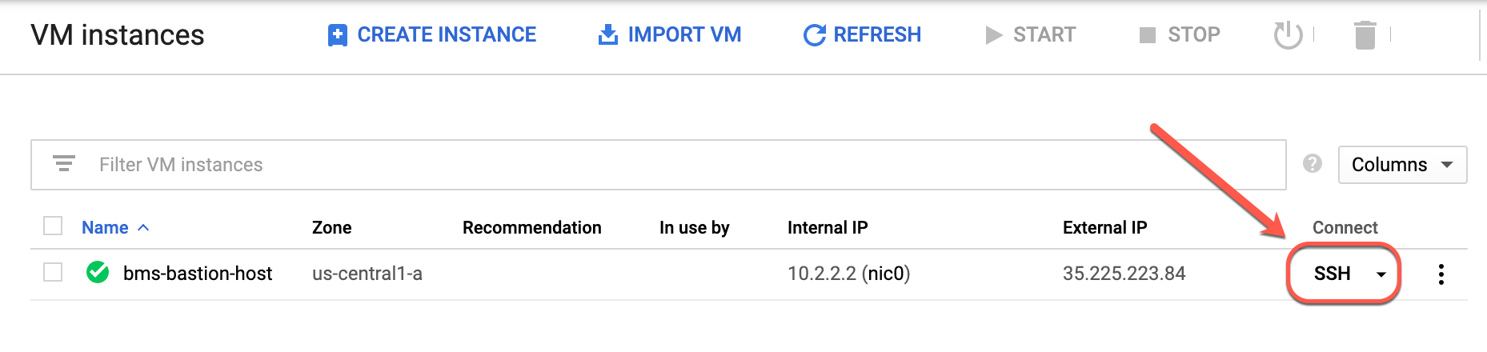Expand the SSH dropdown arrow
1487x352 pixels.
coord(1381,274)
